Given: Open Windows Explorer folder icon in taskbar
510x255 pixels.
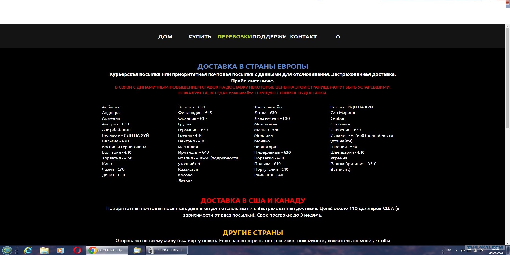Looking at the screenshot, I should (44, 250).
